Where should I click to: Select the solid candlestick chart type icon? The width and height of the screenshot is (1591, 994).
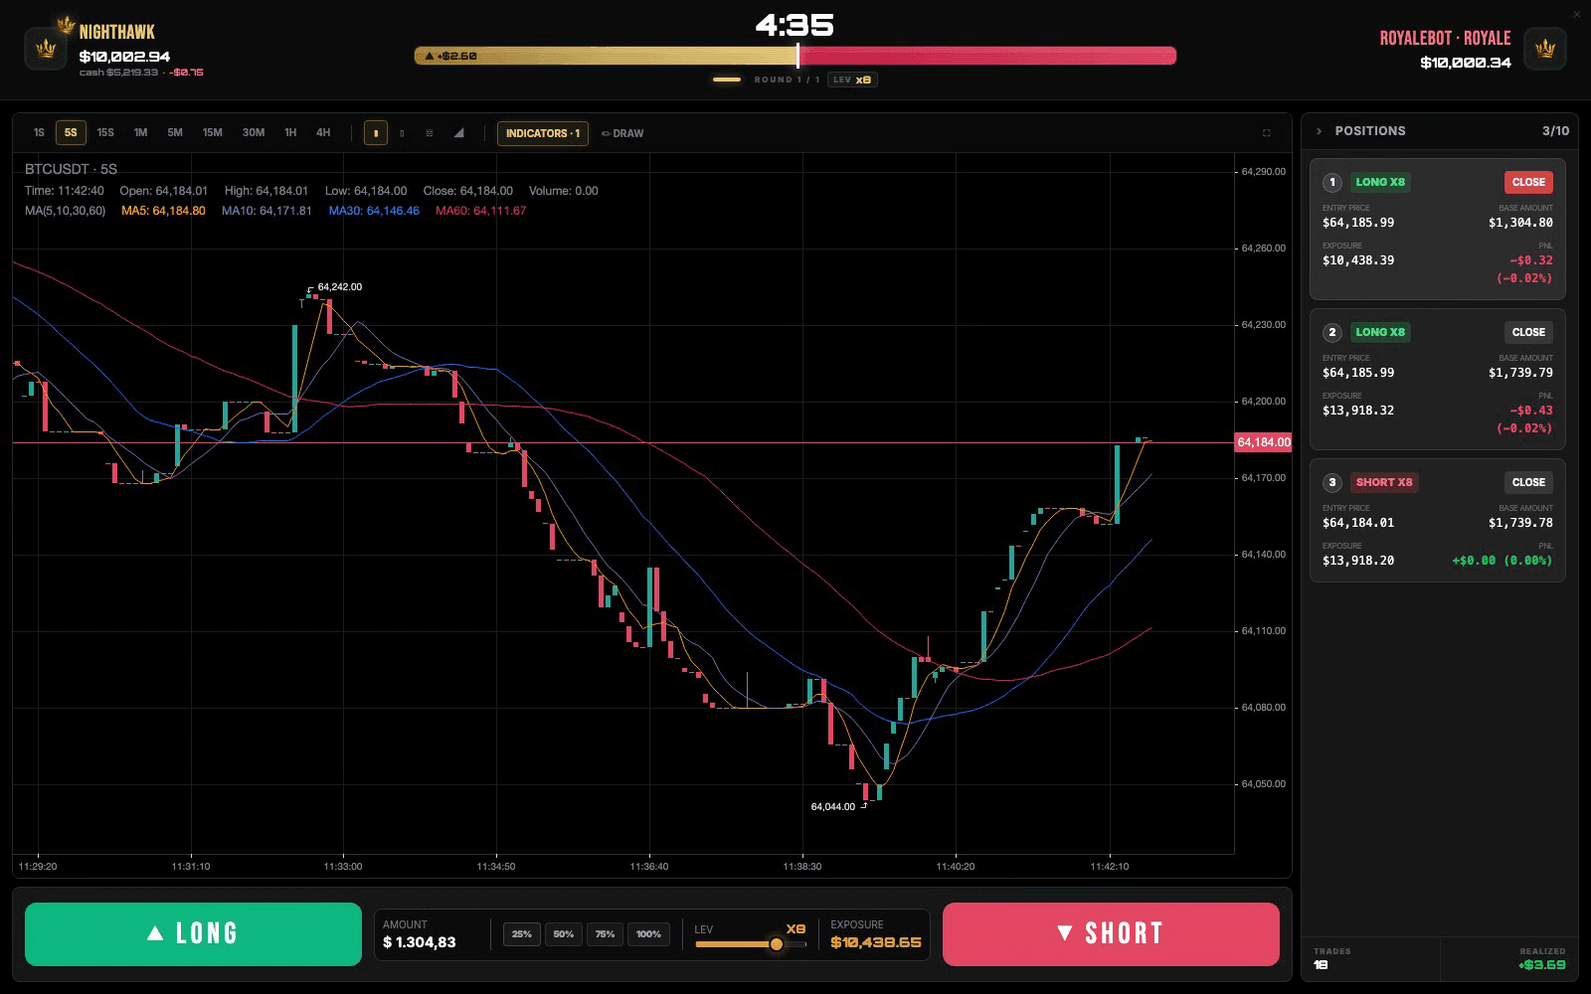[x=376, y=133]
